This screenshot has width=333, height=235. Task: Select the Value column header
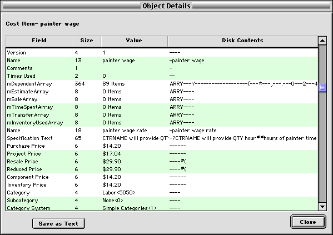[x=134, y=41]
